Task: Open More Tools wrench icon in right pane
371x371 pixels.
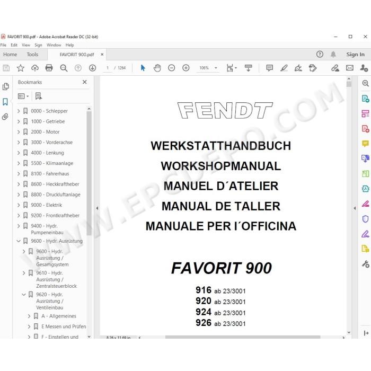Action: [x=366, y=264]
